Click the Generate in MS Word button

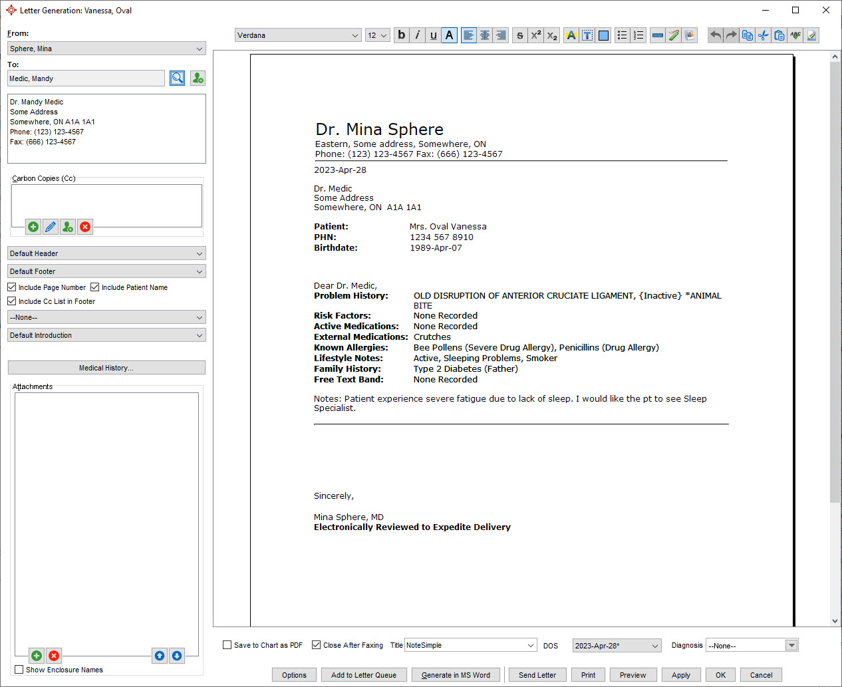[x=456, y=674]
